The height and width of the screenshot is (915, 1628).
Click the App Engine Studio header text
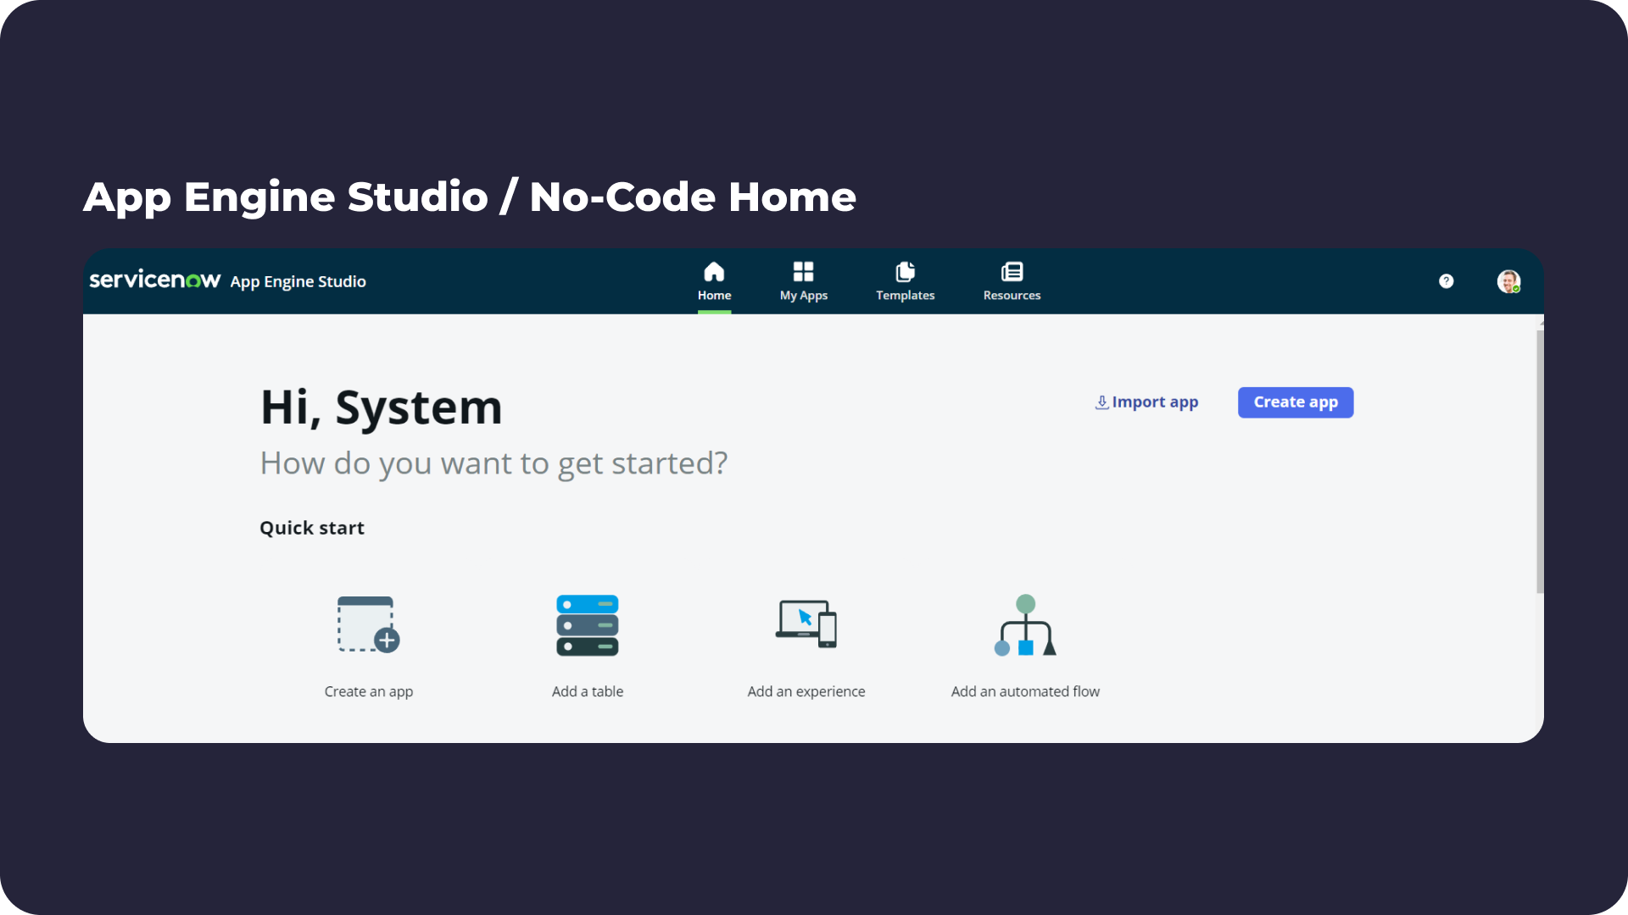pos(298,280)
